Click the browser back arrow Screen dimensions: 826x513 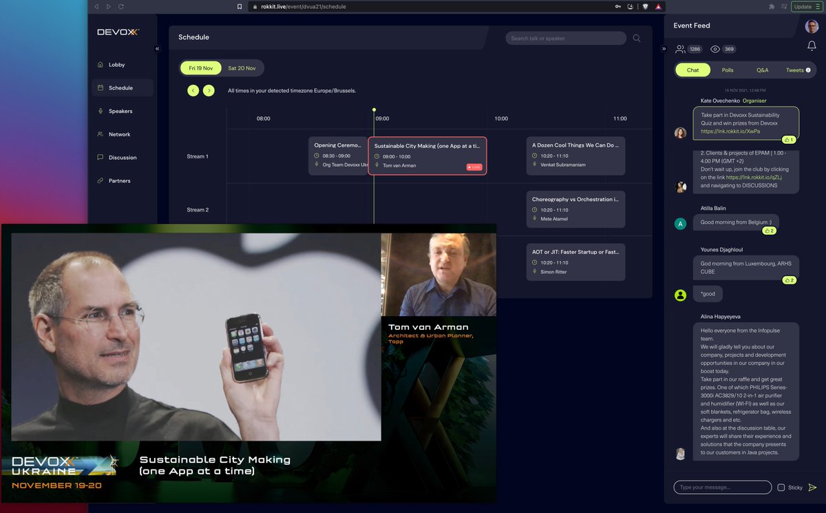[x=96, y=6]
